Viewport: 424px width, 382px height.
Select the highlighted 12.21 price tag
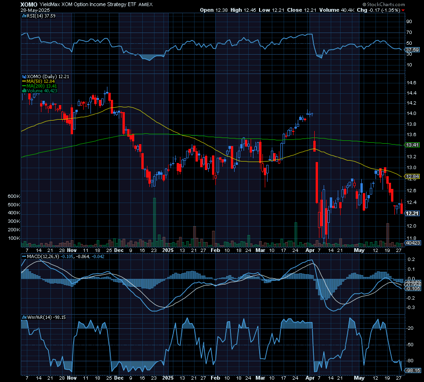[x=412, y=213]
